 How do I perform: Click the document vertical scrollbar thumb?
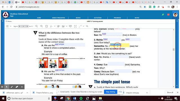pos(174,49)
